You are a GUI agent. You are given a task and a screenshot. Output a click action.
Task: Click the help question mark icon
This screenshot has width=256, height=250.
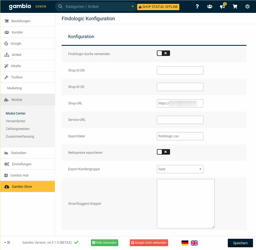(197, 7)
